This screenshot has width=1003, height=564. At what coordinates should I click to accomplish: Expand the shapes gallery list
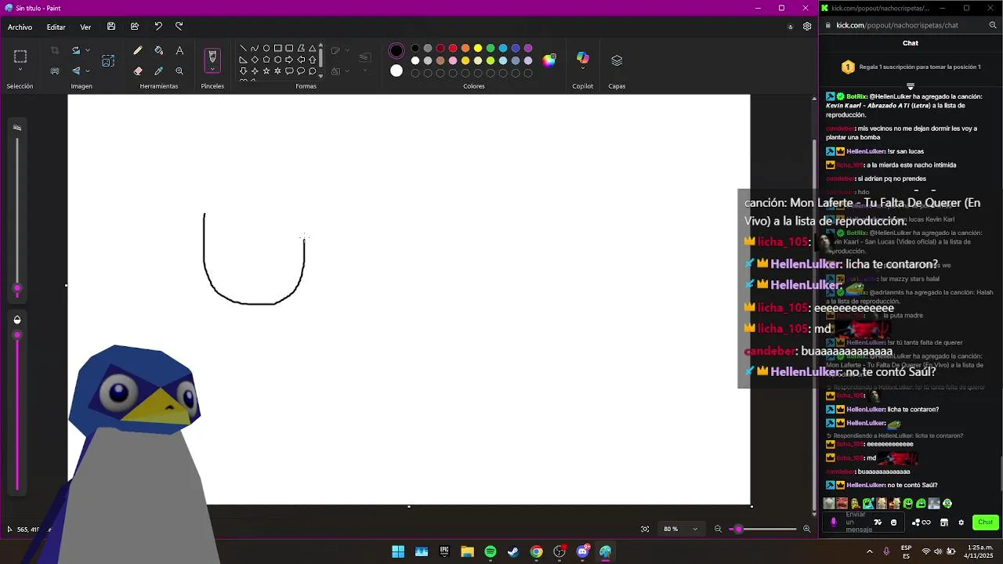pyautogui.click(x=320, y=77)
